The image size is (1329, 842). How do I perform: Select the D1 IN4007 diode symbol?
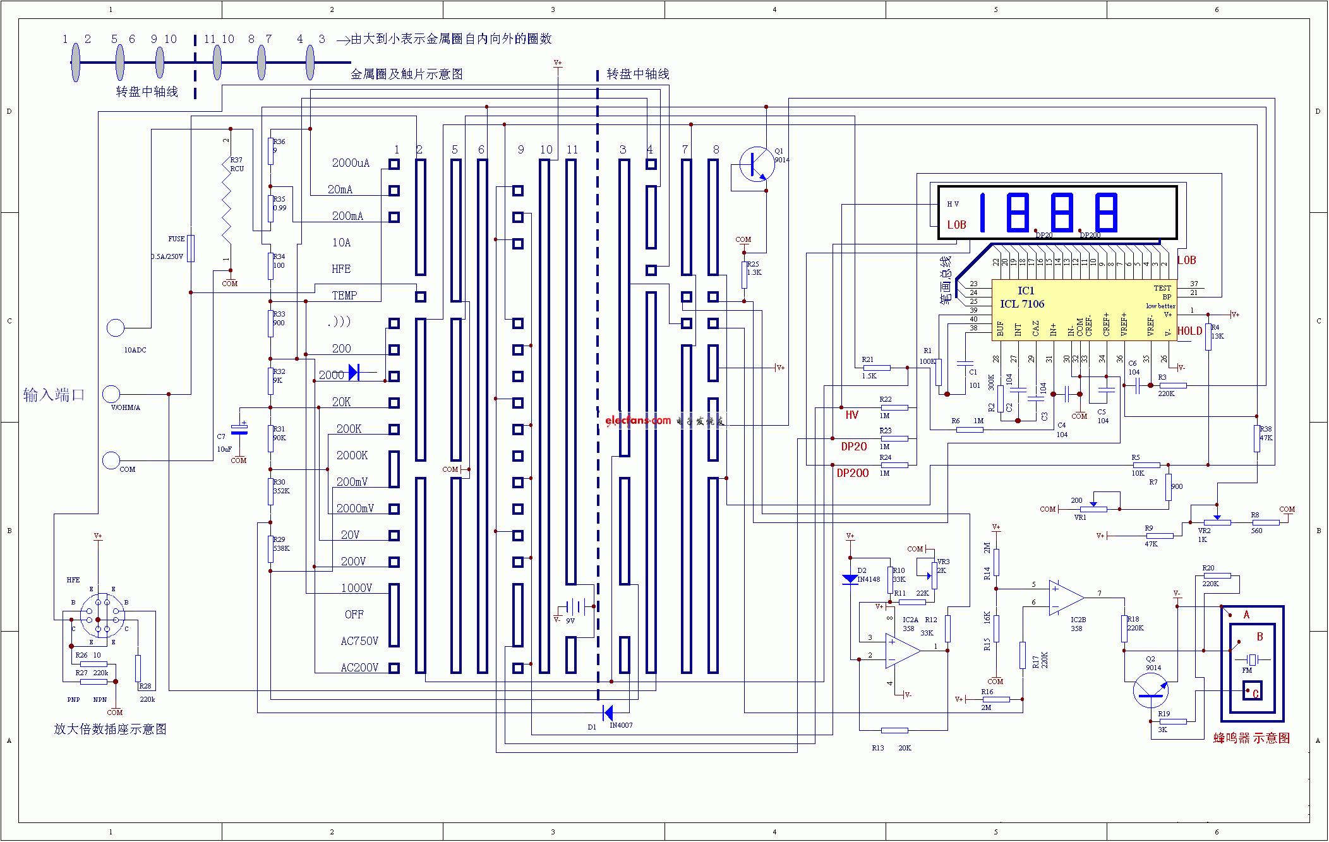608,713
